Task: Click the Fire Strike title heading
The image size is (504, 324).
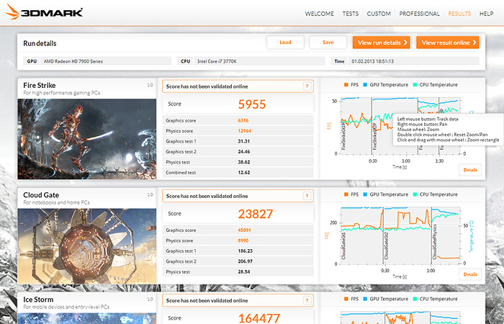Action: click(39, 85)
